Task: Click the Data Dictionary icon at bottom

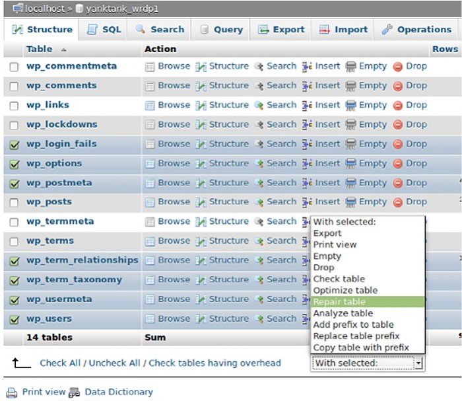Action: [x=74, y=392]
